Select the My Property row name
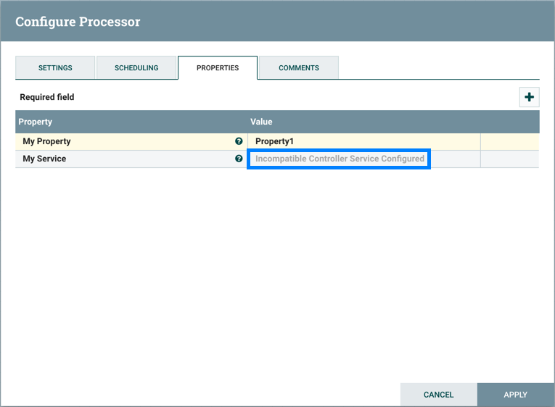The image size is (555, 407). (x=47, y=141)
